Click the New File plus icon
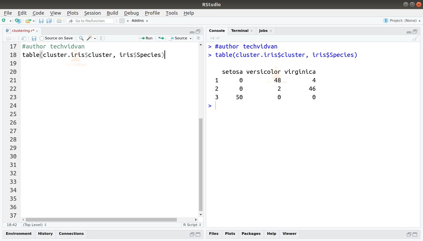The height and width of the screenshot is (241, 423). click(x=4, y=20)
